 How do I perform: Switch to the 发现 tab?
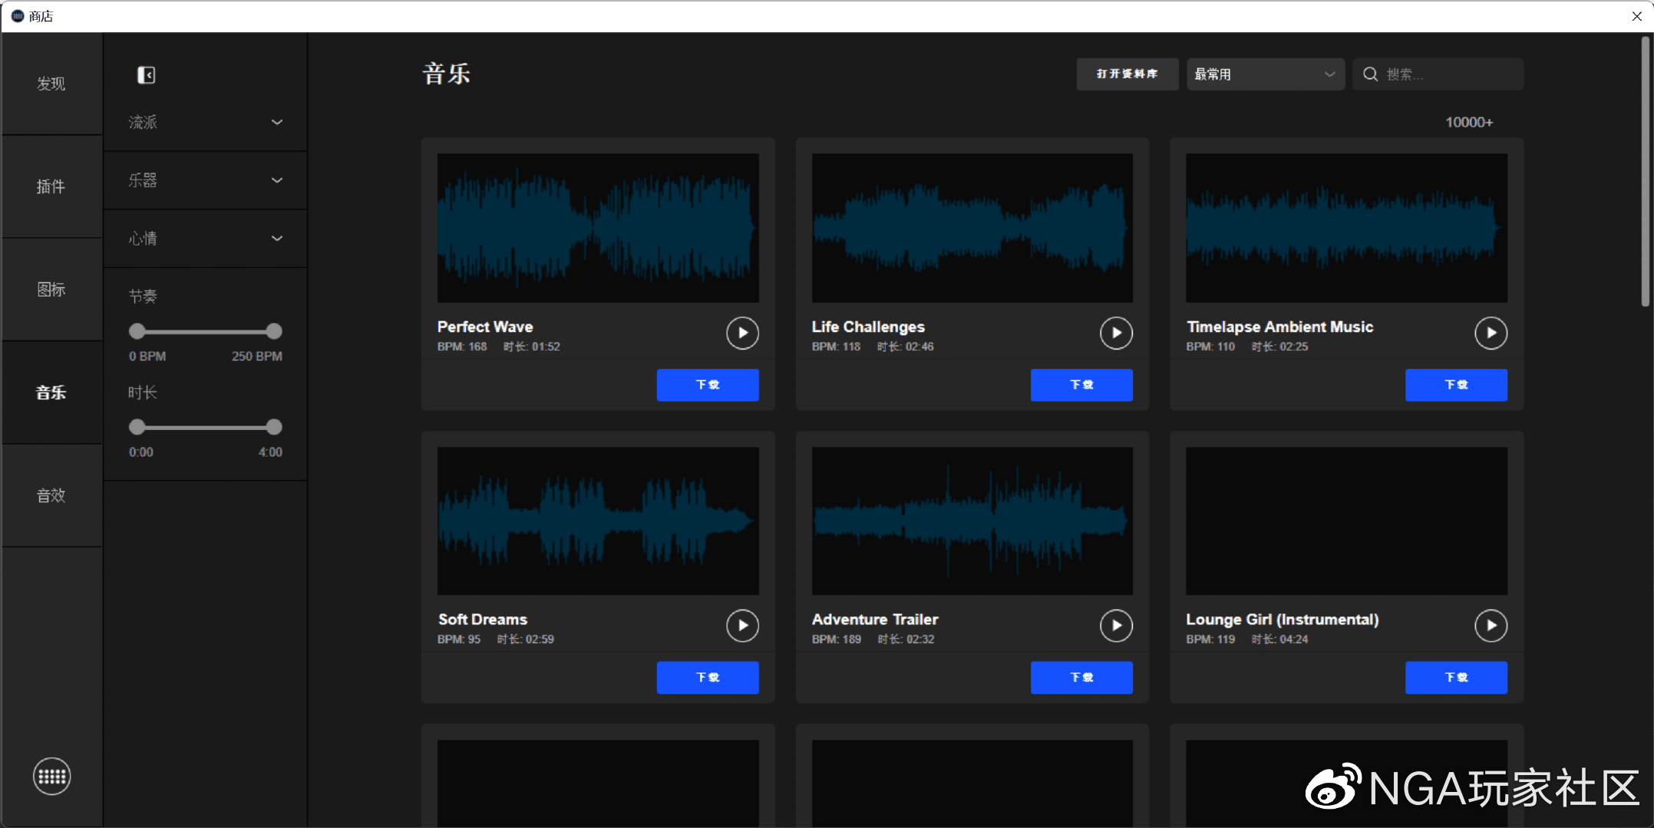pyautogui.click(x=51, y=84)
